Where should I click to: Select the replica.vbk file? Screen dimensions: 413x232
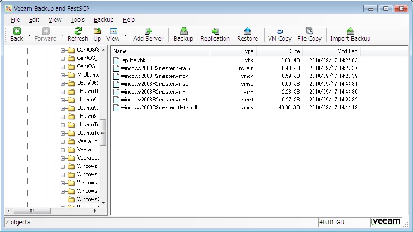coord(133,60)
